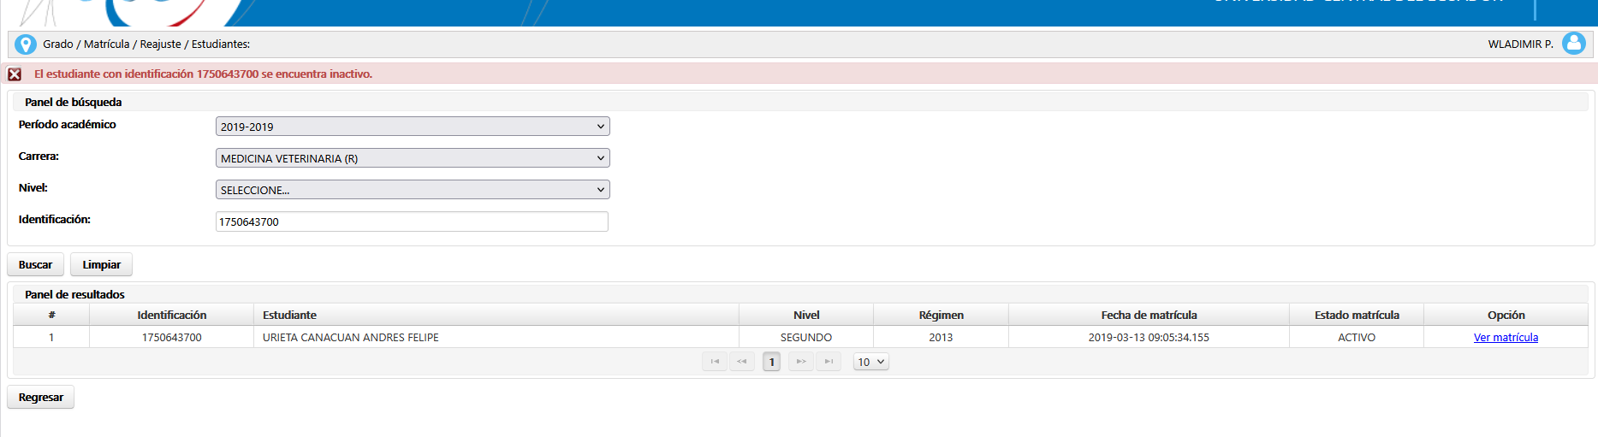1598x437 pixels.
Task: Click the breadcrumb Grado / Matrícula / Reajuste
Action: click(112, 44)
